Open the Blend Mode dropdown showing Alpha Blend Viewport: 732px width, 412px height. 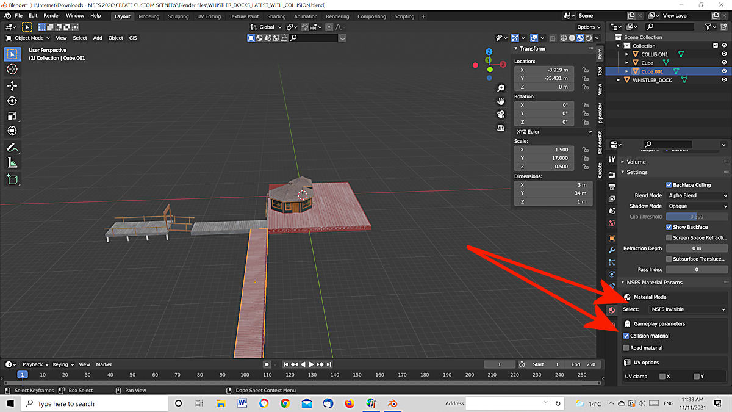pos(697,195)
